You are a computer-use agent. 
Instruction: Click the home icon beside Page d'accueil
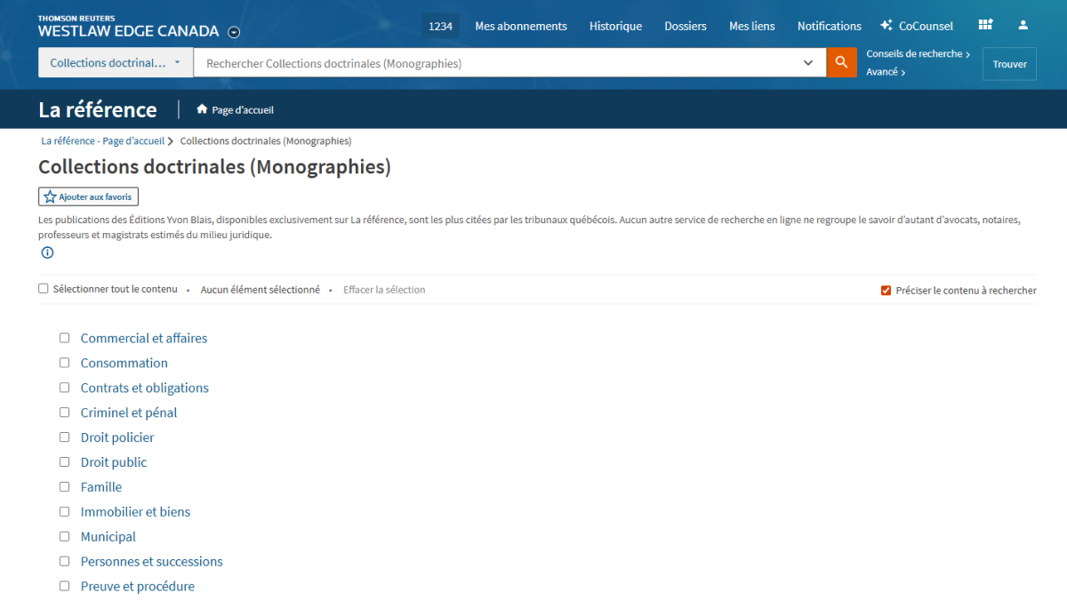[x=202, y=110]
